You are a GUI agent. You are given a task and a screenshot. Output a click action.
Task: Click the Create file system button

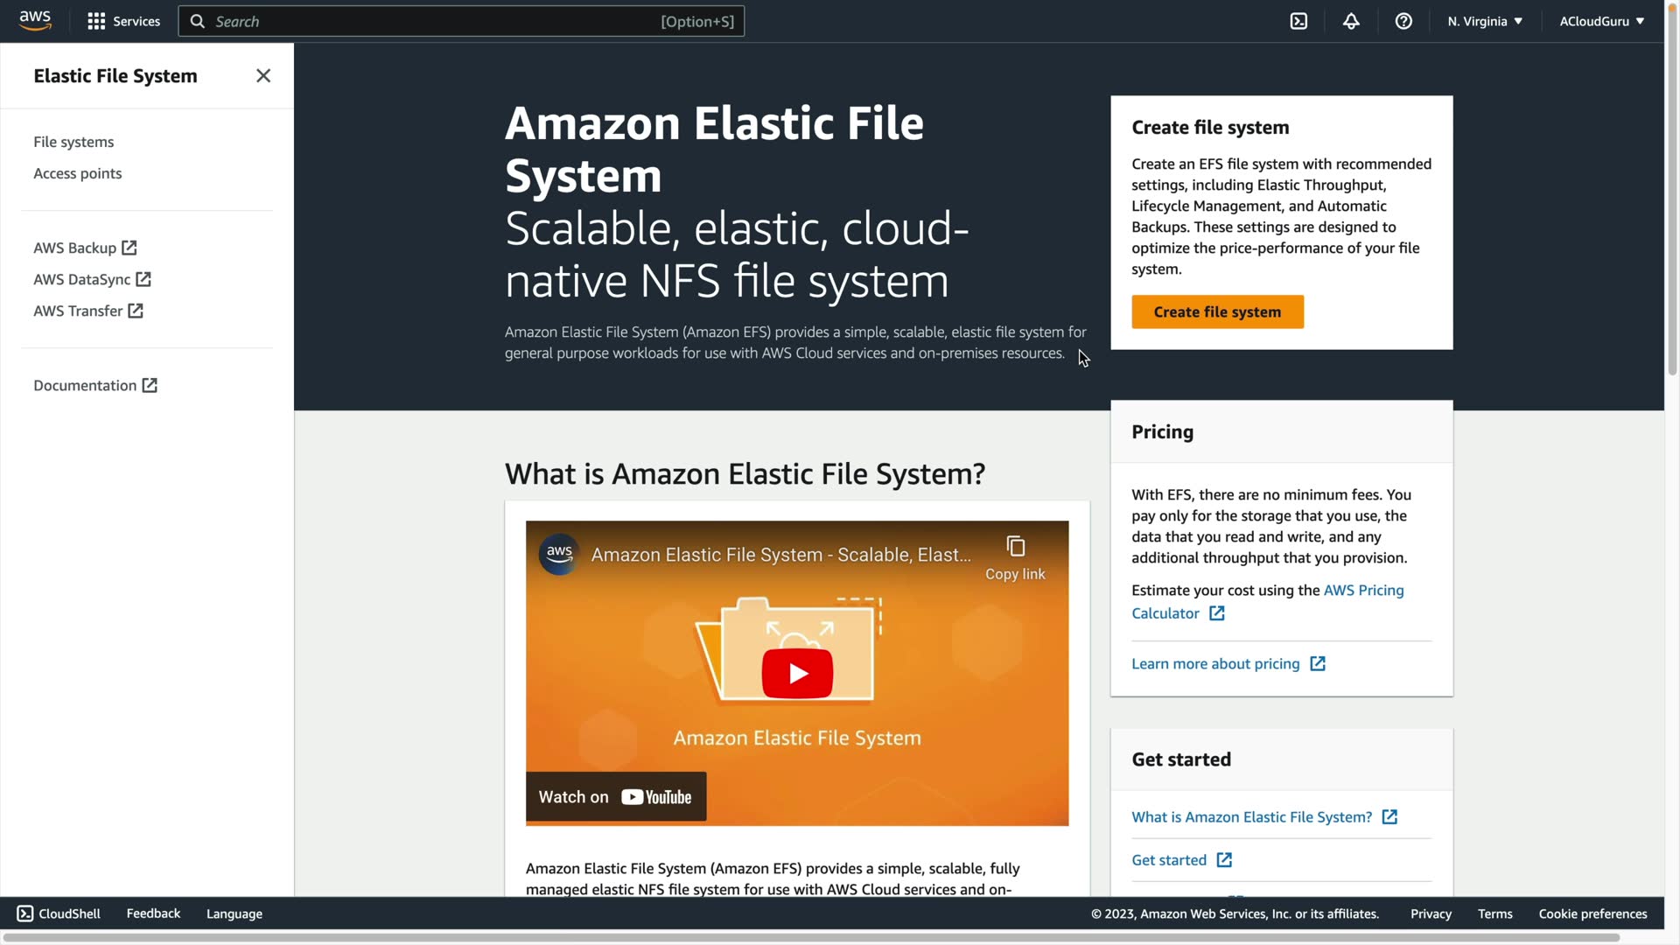(1217, 312)
